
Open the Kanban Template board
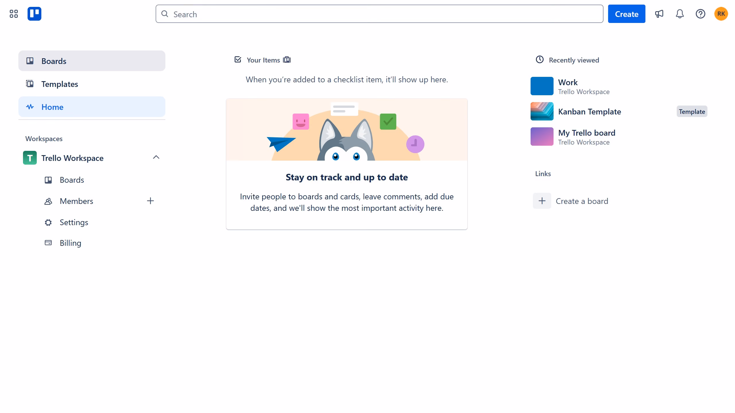[589, 112]
